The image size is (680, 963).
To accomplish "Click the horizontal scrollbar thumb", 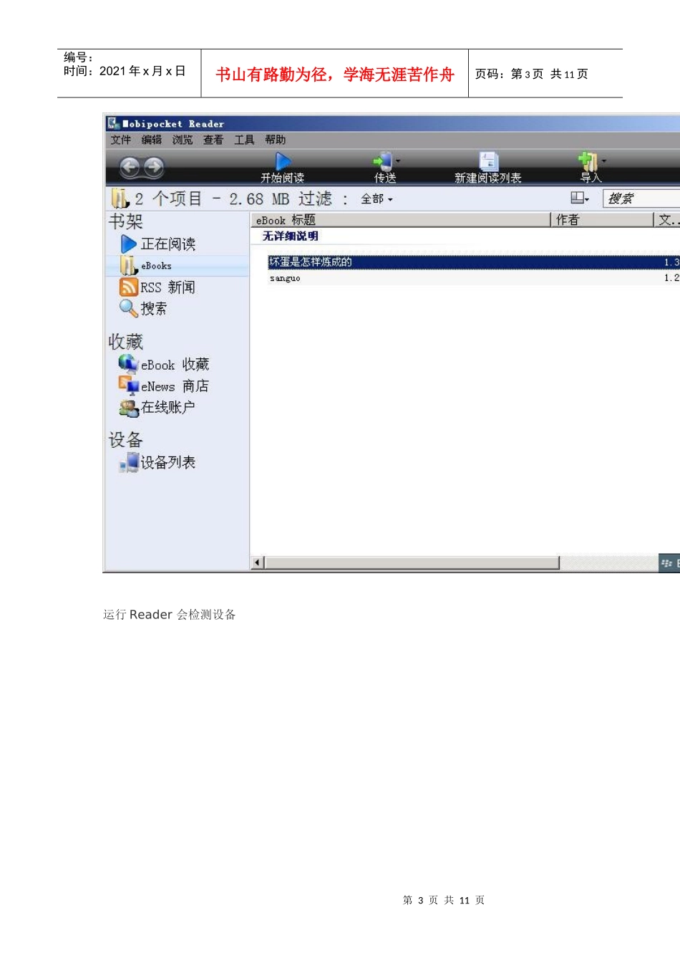I will coord(412,563).
